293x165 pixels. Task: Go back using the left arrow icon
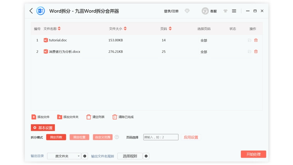pyautogui.click(x=31, y=11)
